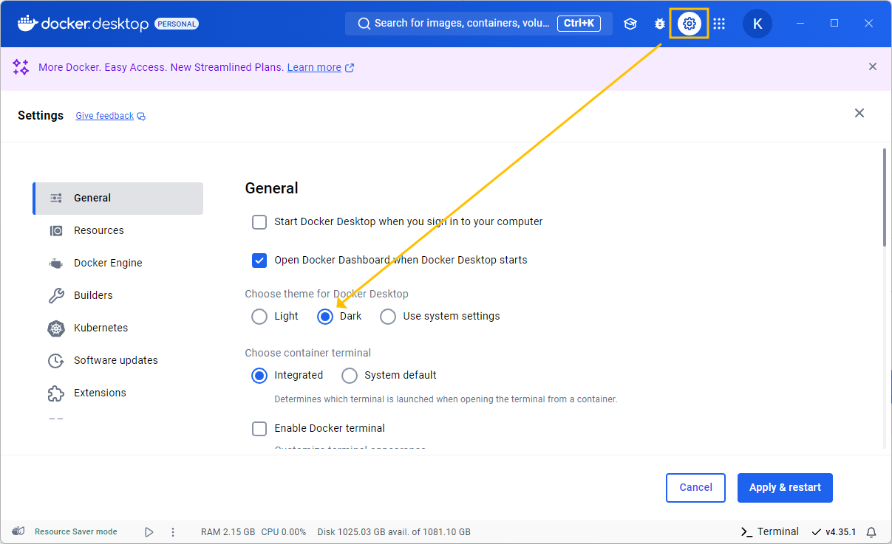Select Use system settings theme option
Screen dimensions: 892x544
pyautogui.click(x=388, y=317)
